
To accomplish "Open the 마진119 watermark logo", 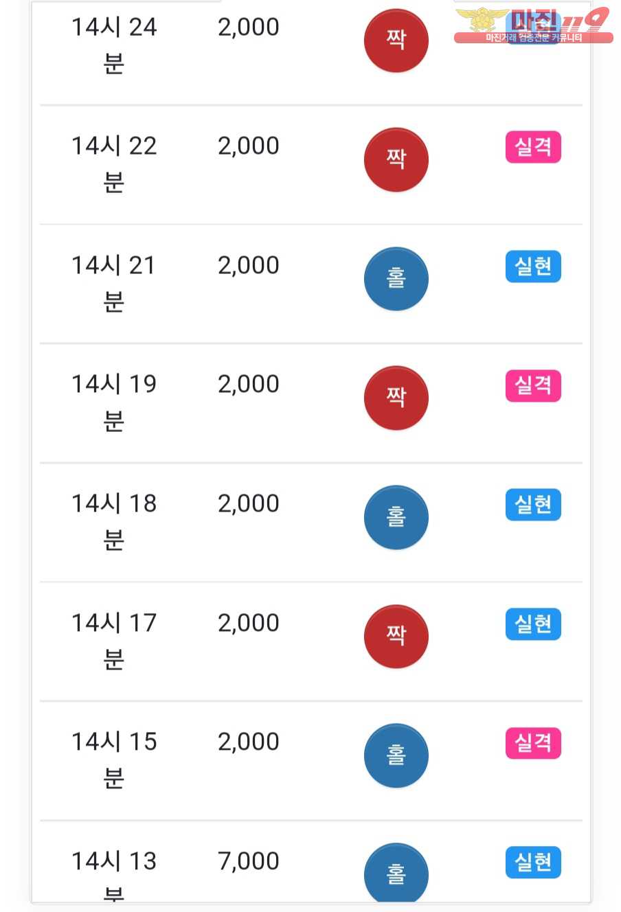I will pos(533,25).
